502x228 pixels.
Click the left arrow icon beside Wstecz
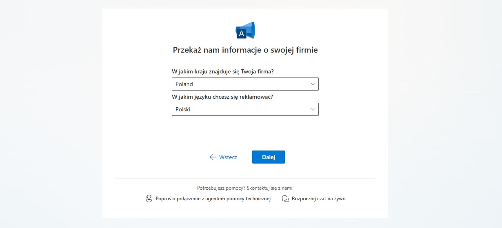coord(212,157)
